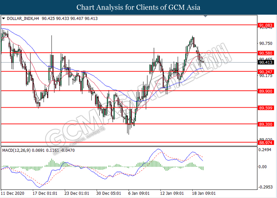Click the 88.974 bottom price label

265,142
